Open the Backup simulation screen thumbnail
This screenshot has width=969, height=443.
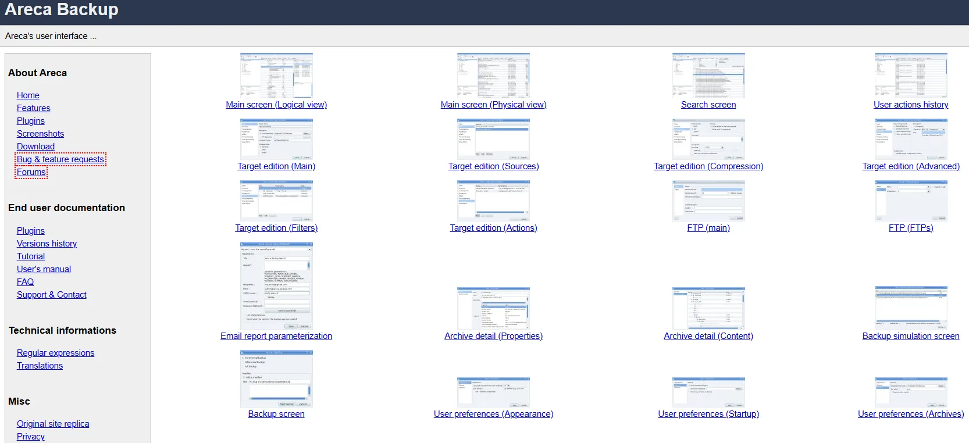click(x=911, y=308)
